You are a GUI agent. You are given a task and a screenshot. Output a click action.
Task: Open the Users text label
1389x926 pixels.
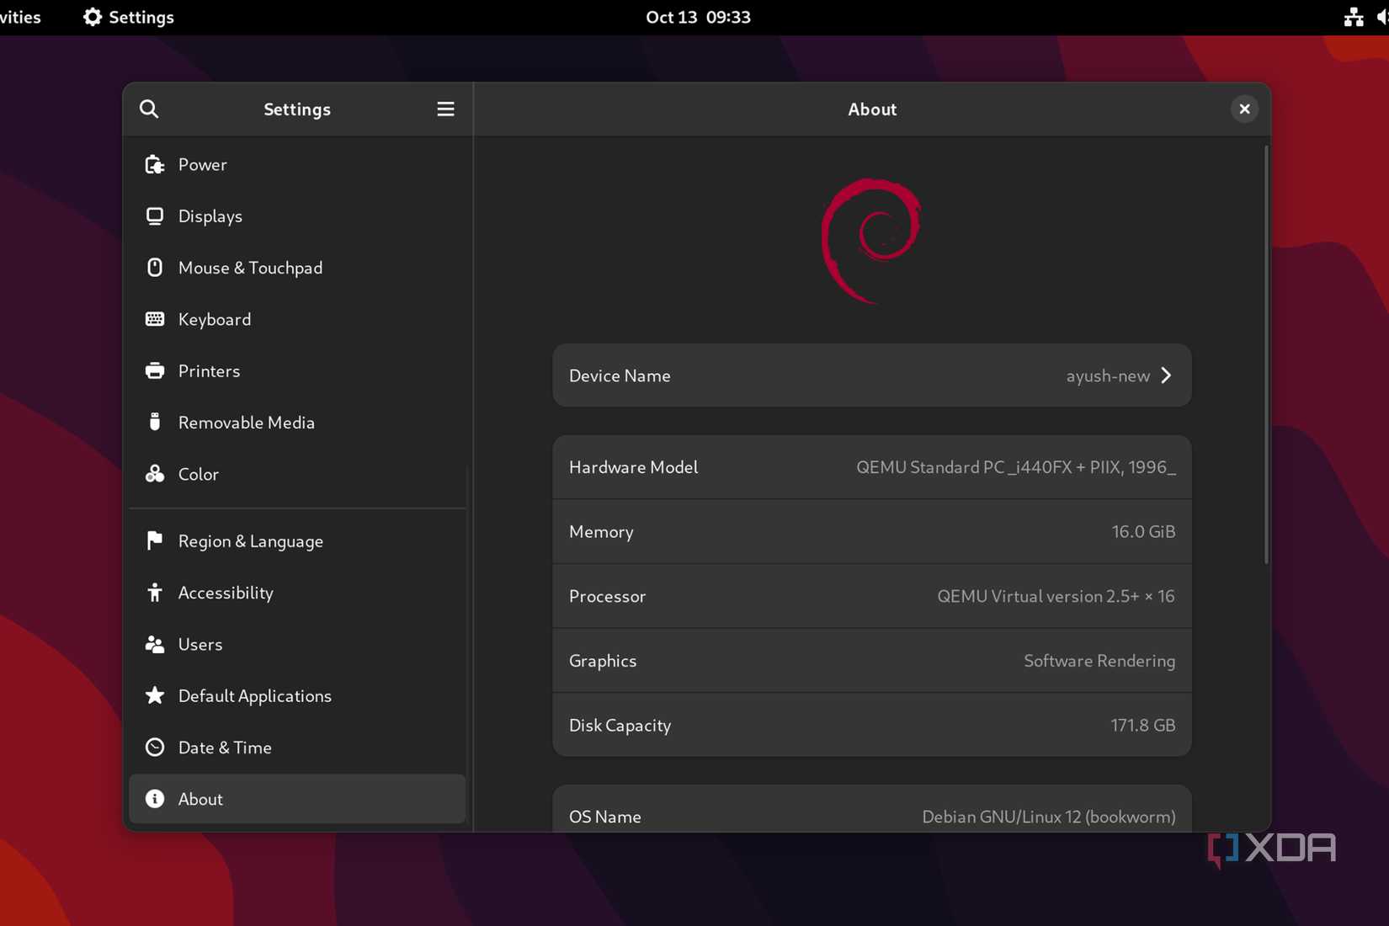pos(200,644)
